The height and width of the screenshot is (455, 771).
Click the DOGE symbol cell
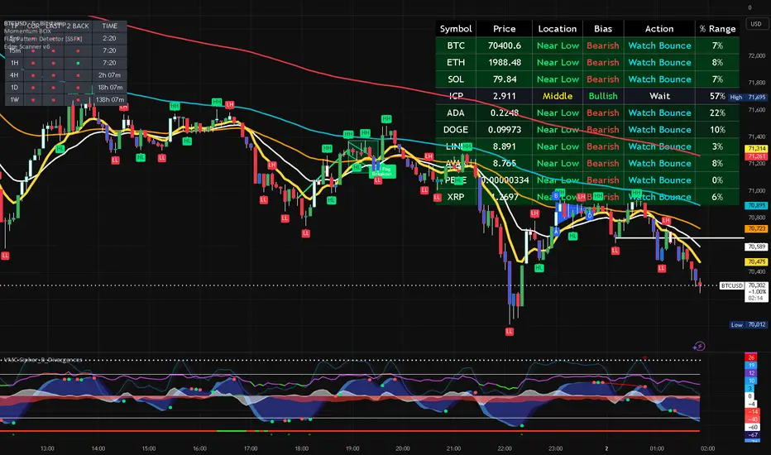[x=456, y=129]
